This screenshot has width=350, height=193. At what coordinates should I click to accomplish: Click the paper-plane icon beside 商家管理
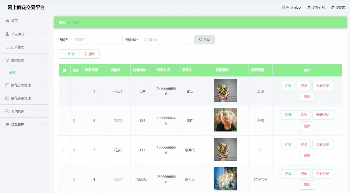point(7,60)
